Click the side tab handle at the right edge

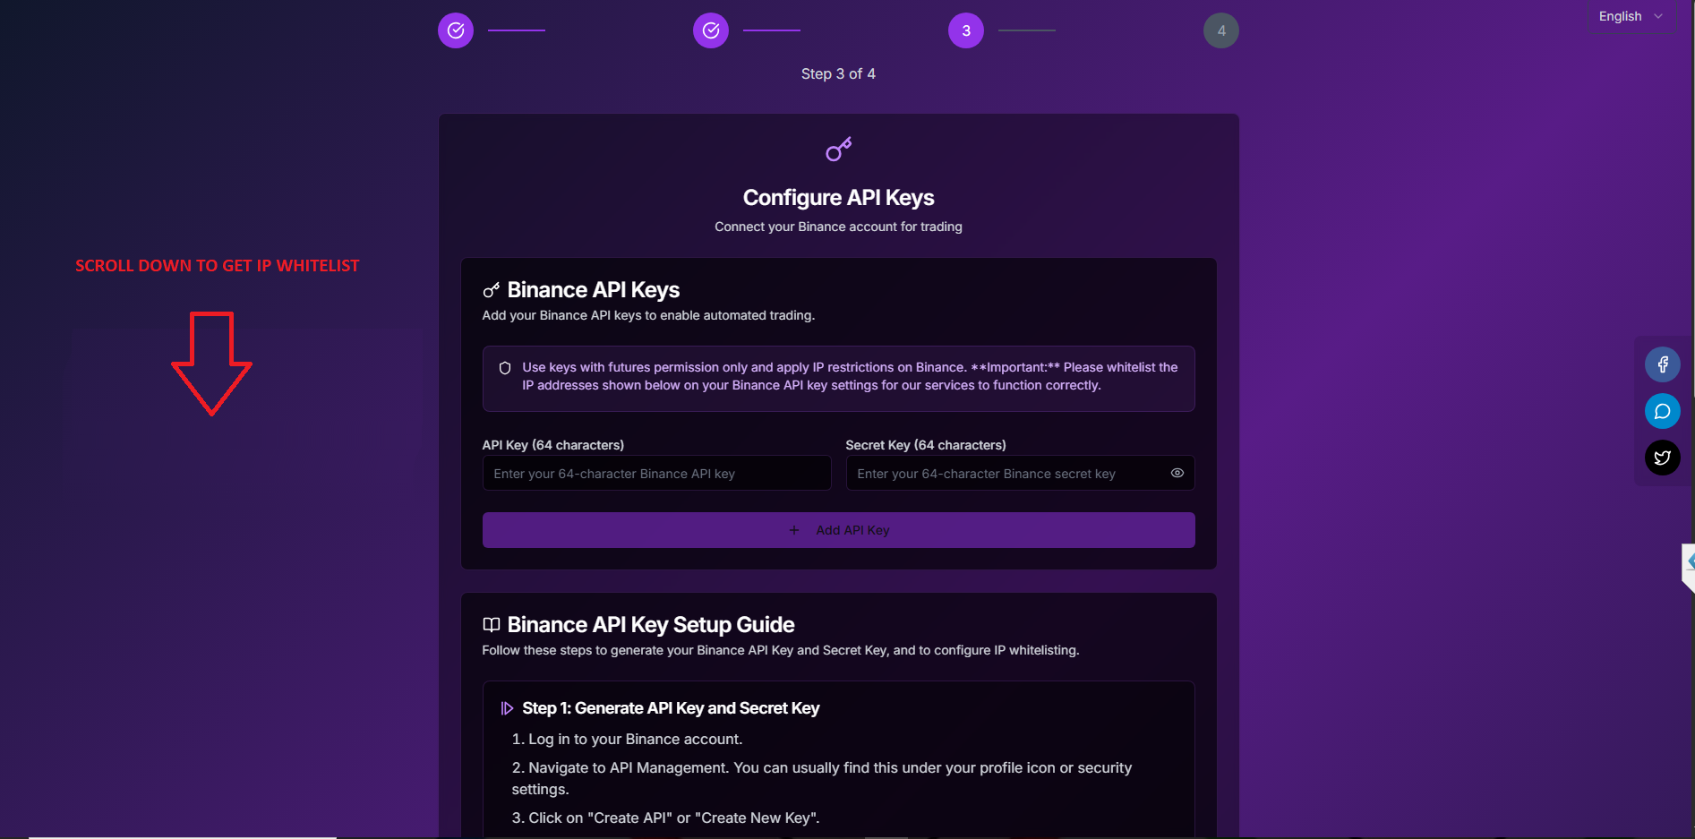click(x=1689, y=567)
